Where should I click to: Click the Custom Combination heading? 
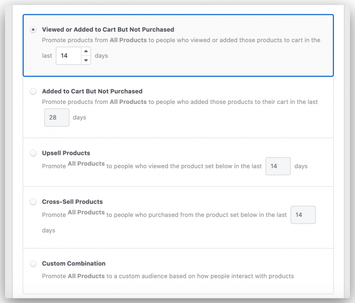coord(73,264)
